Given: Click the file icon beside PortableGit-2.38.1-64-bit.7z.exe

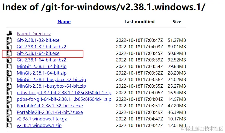Looking at the screenshot, I should [9, 112].
